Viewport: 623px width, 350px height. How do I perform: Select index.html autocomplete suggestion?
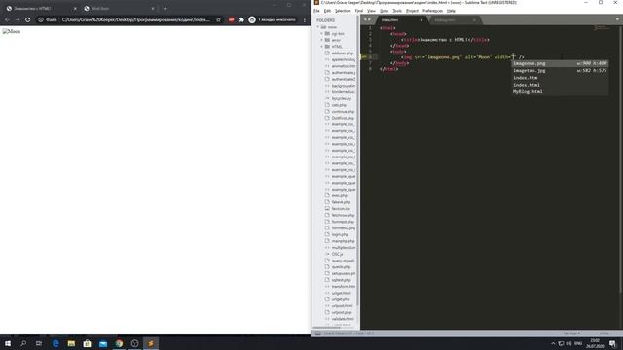coord(560,85)
